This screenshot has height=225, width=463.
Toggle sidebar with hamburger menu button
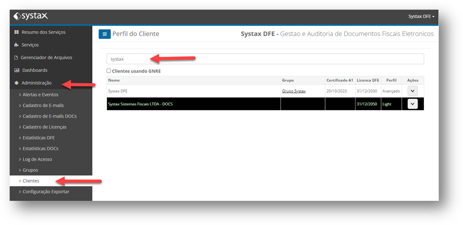(x=105, y=34)
